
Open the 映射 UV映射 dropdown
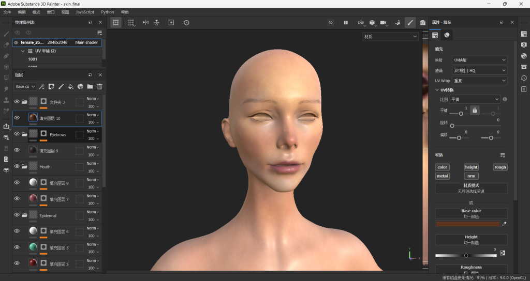click(480, 60)
